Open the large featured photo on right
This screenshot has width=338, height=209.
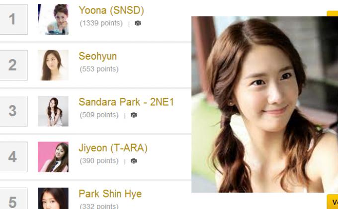(265, 104)
